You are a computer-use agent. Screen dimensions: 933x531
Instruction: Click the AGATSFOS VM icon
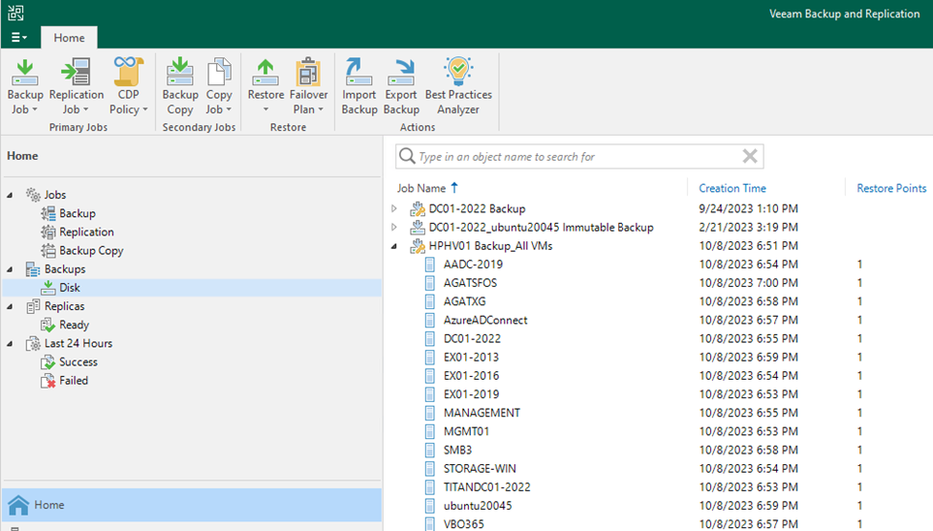click(429, 283)
